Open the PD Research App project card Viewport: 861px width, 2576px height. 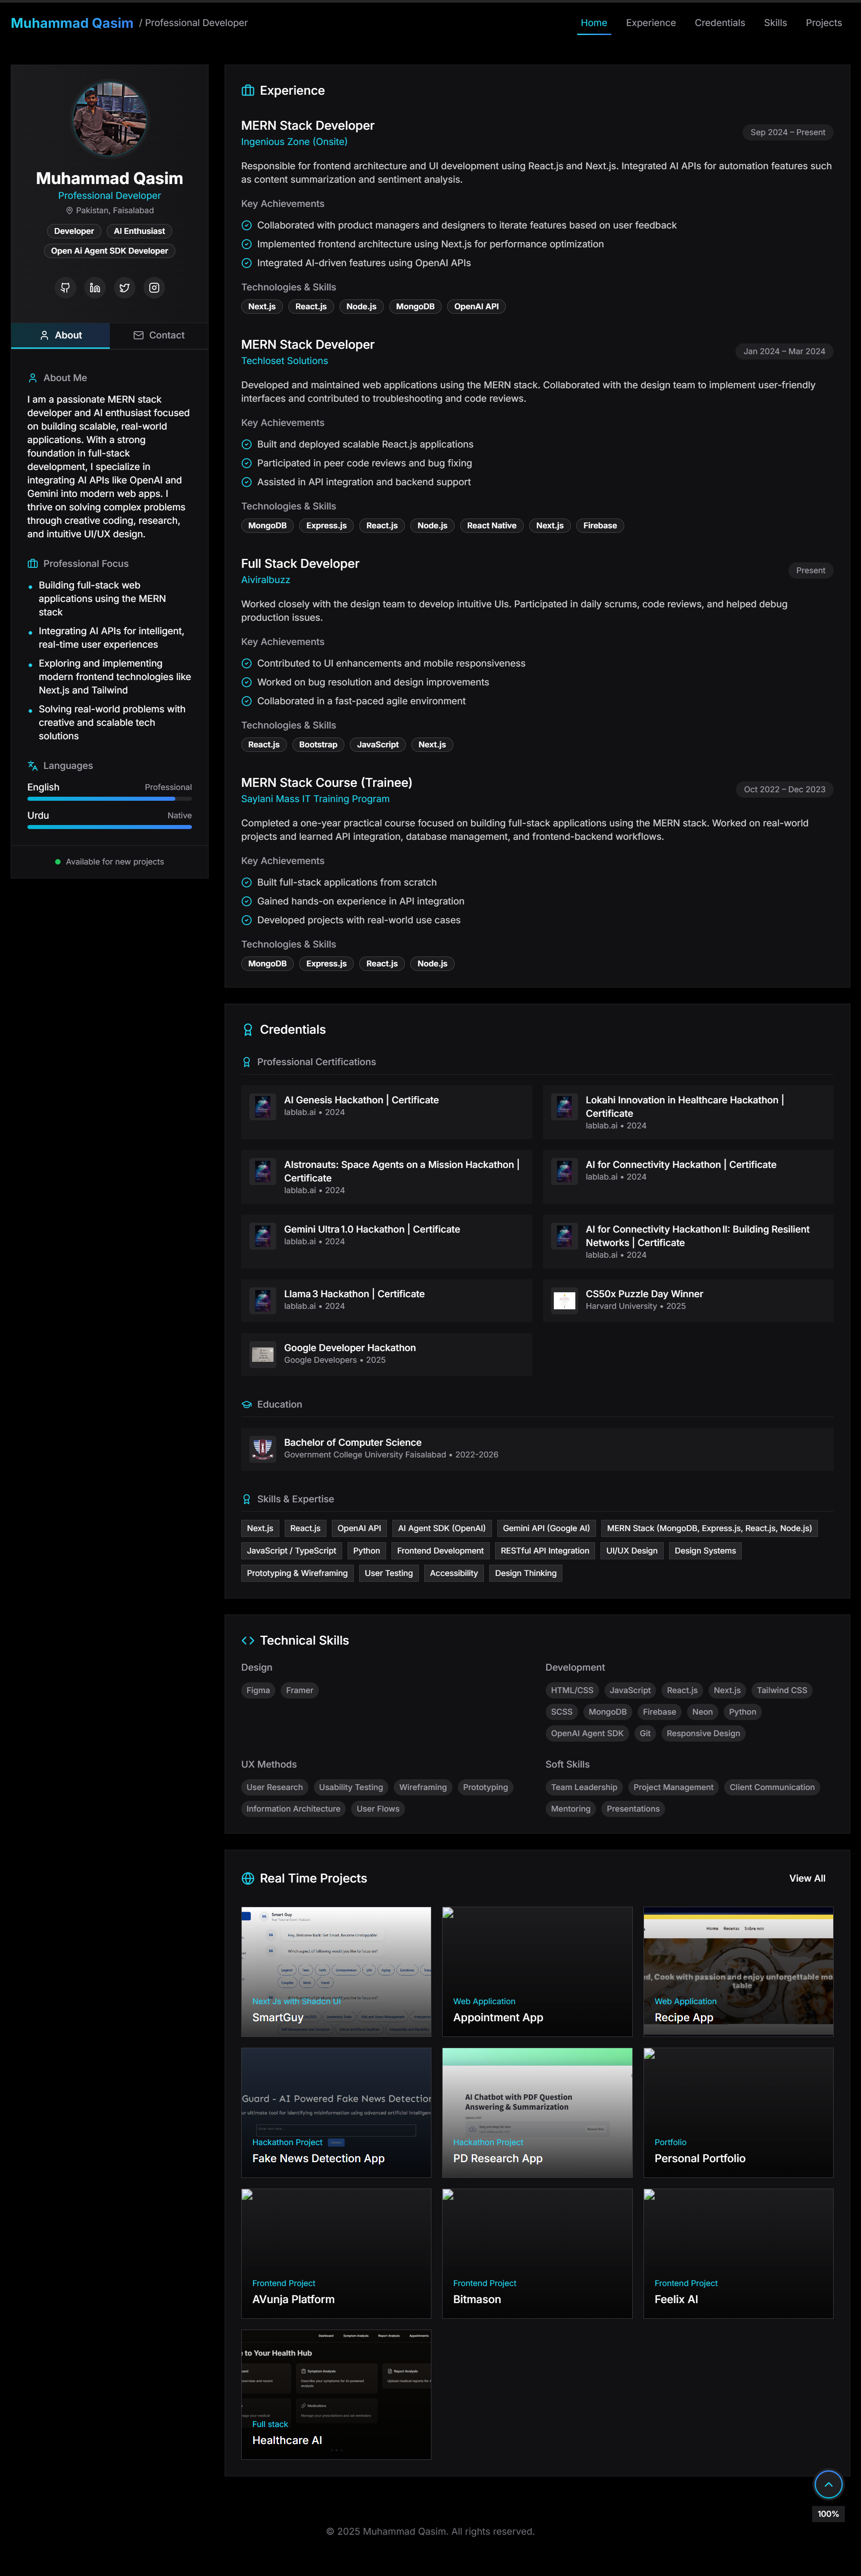coord(537,2112)
